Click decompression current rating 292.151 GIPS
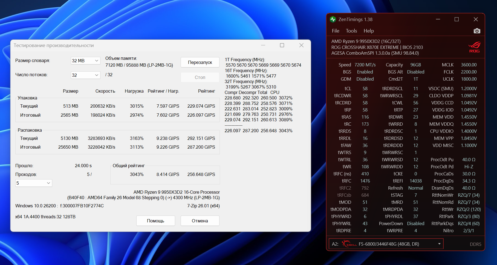Screen dimensions: 497x265 click(201, 138)
